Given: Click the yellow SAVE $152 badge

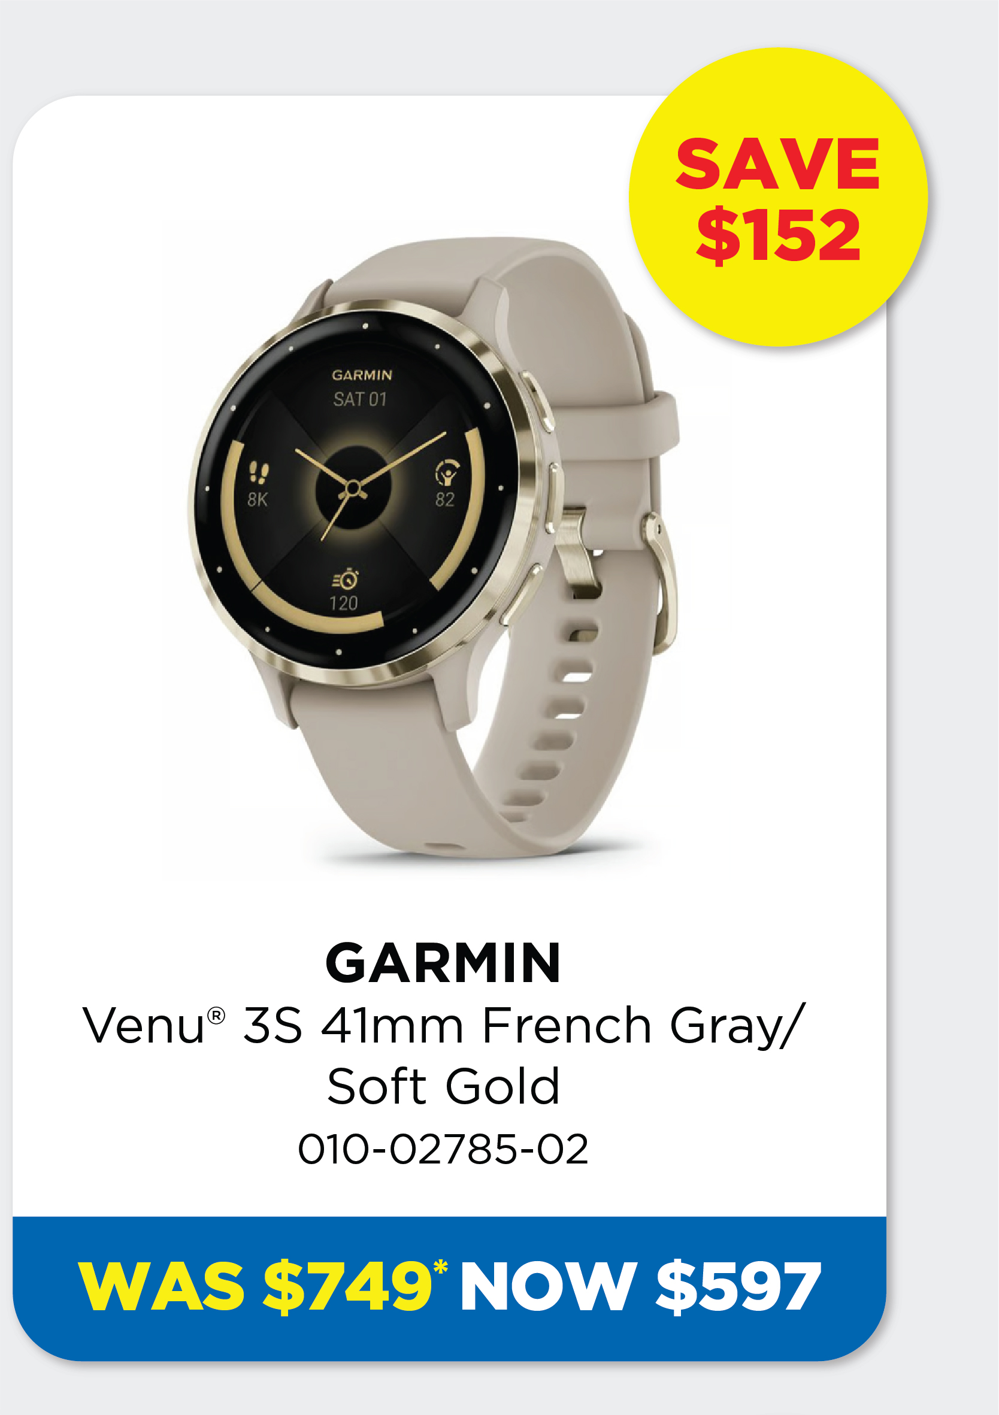Looking at the screenshot, I should pos(778,197).
